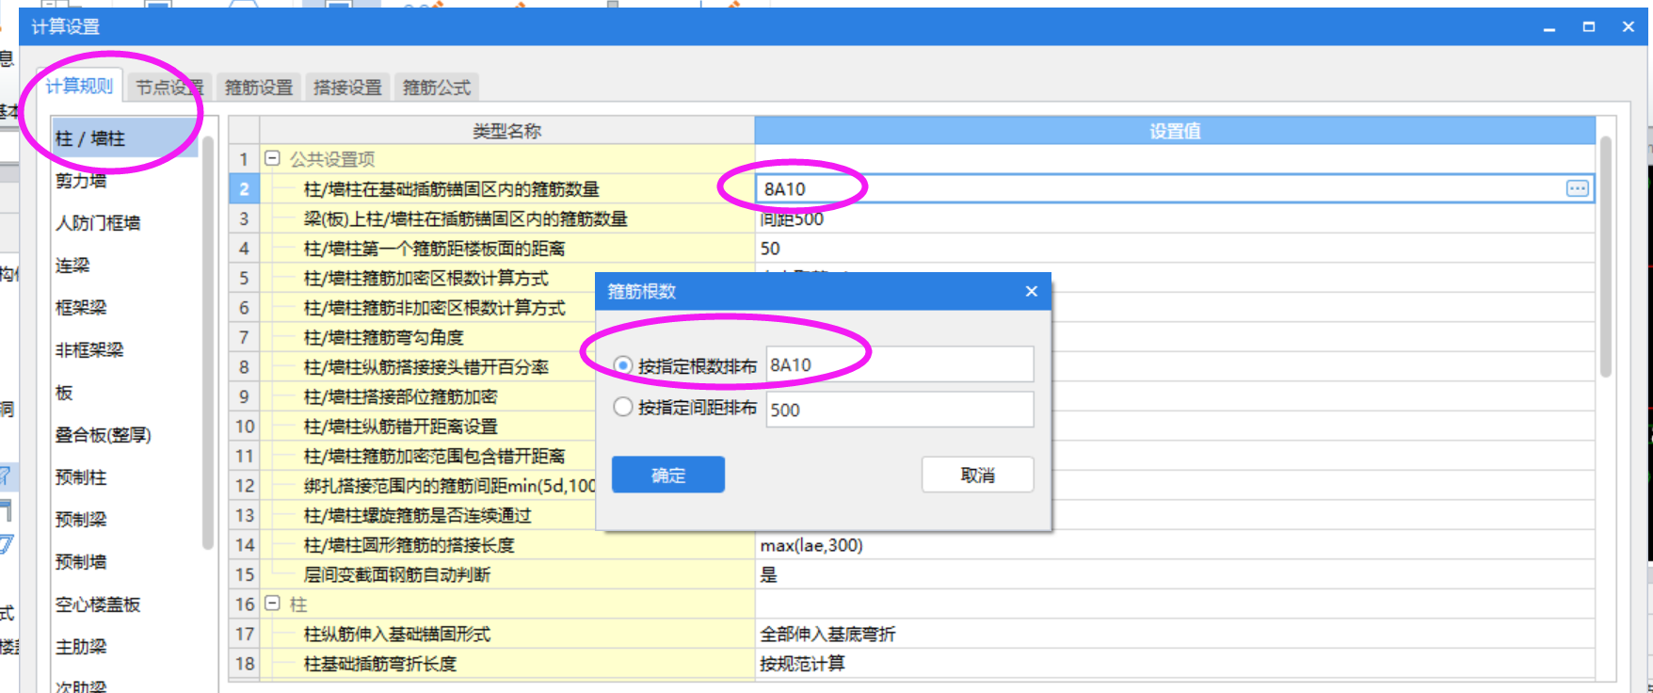Select 人防门框墙 in the category list
The image size is (1653, 693).
point(124,223)
